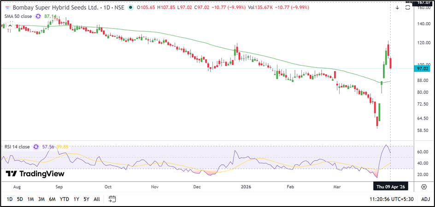The width and height of the screenshot is (435, 207).
Task: Open the go-to-date calendar icon
Action: [112, 199]
